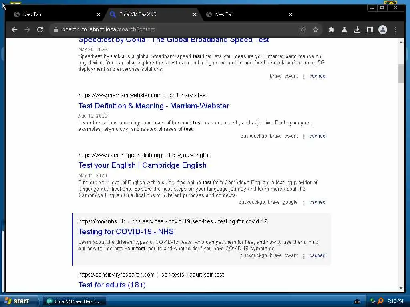Image resolution: width=410 pixels, height=307 pixels.
Task: Click the May 11, 2020 date text
Action: tap(92, 176)
